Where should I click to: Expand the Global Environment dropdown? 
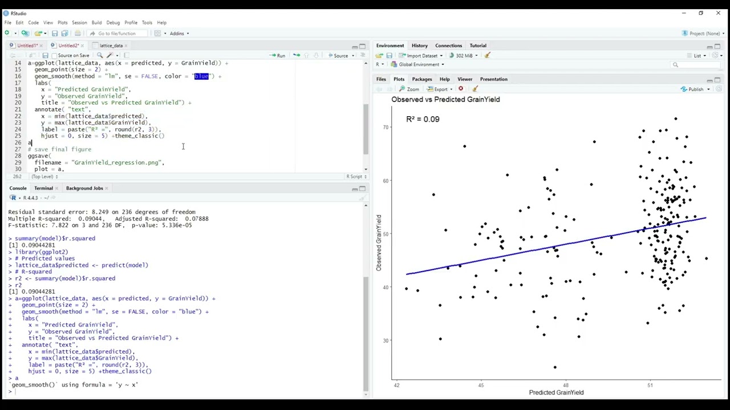click(x=417, y=64)
